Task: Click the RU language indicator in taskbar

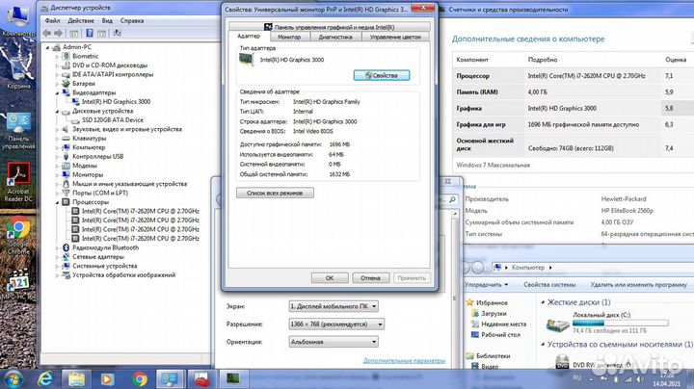Action: (x=576, y=378)
